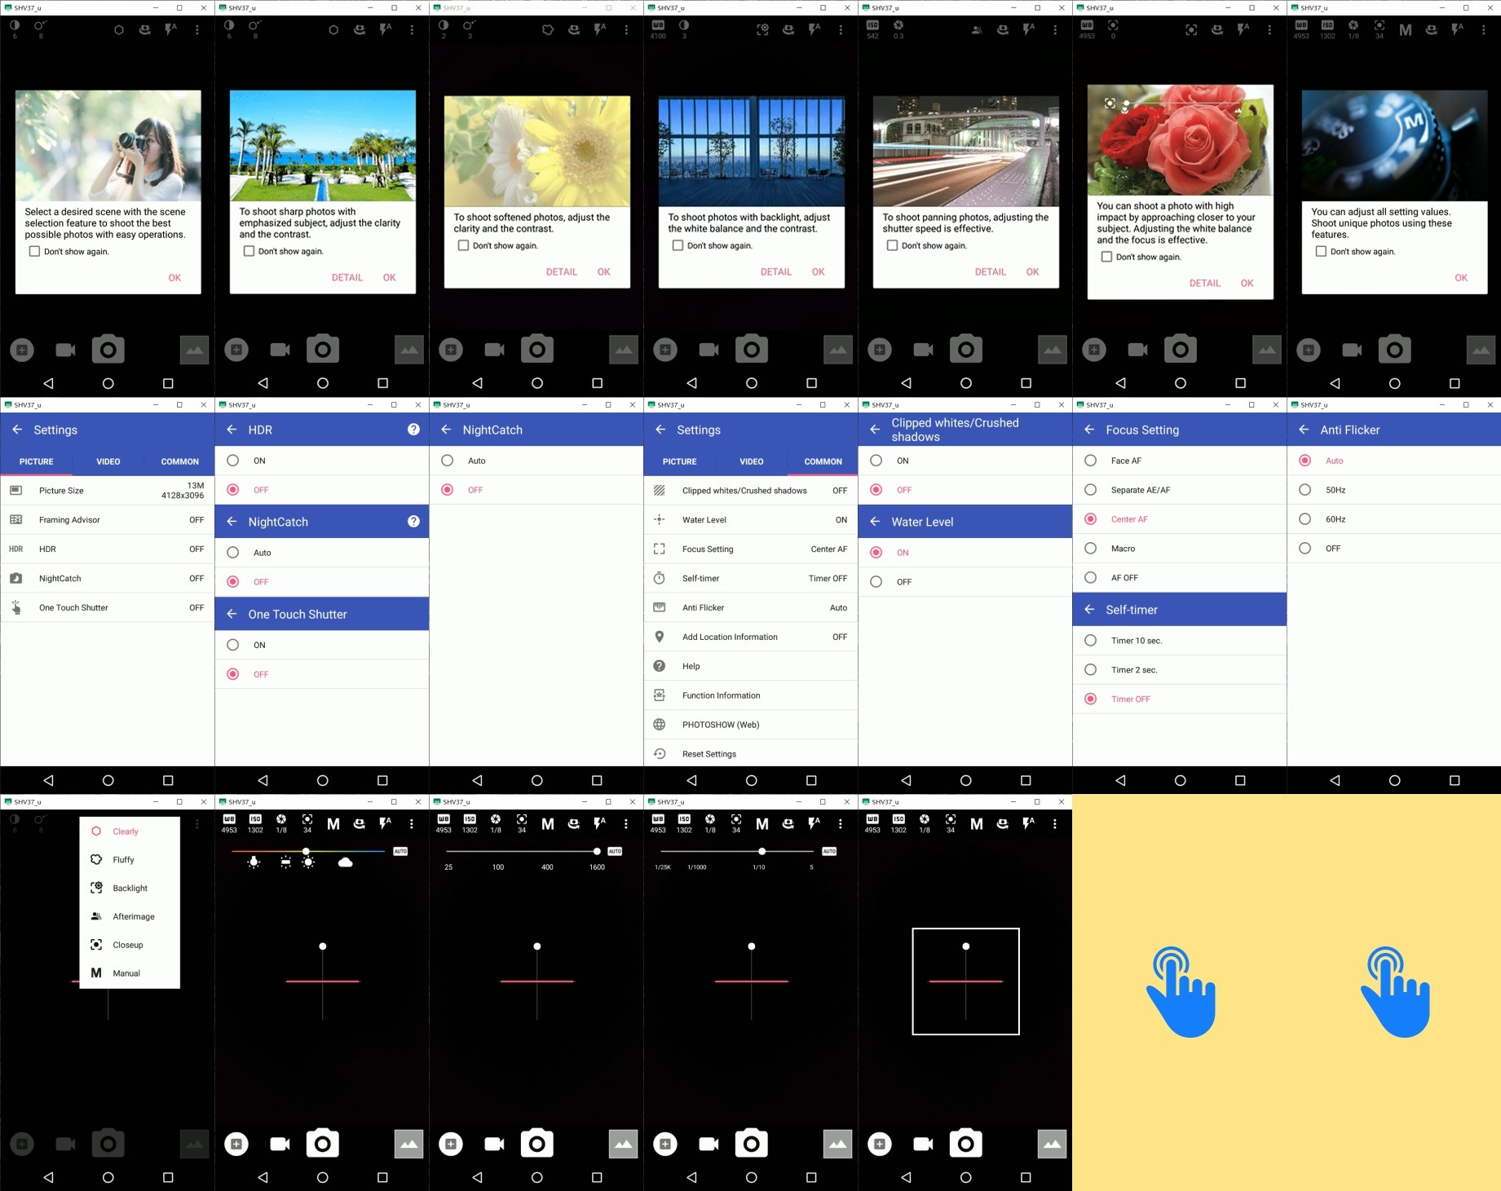This screenshot has width=1501, height=1191.
Task: Select Fluffy scene from menu
Action: click(x=130, y=860)
